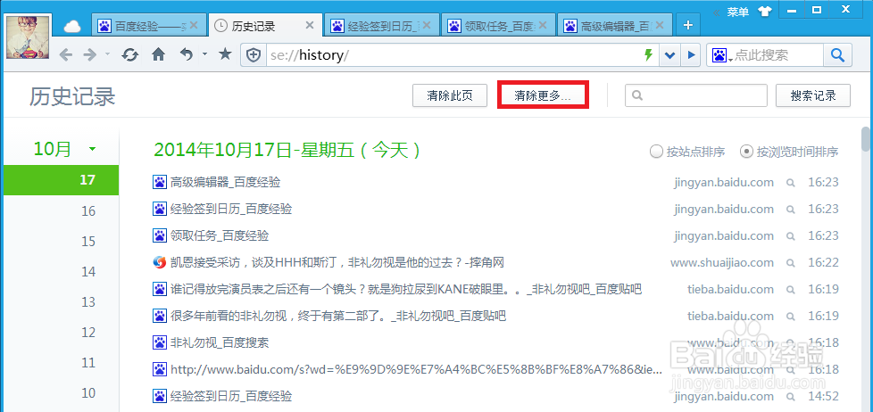Switch to the 高级编辑器 tab

pos(615,26)
